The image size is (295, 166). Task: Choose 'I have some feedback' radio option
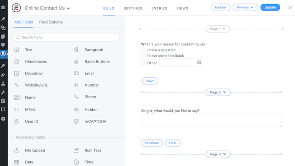coord(143,55)
